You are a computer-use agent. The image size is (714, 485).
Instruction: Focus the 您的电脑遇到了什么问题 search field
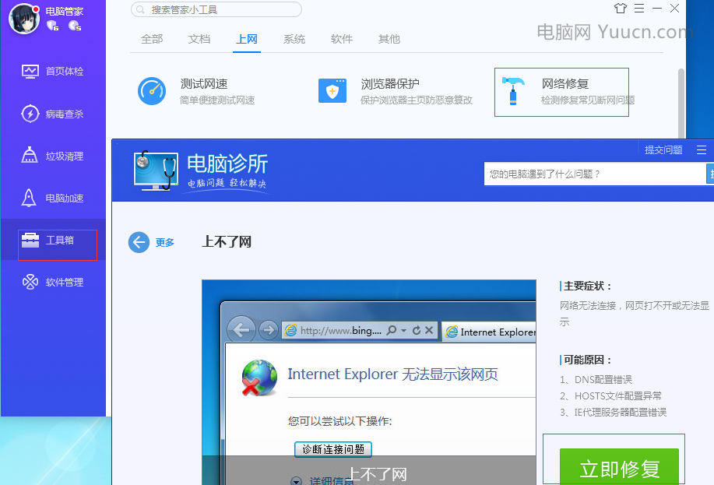[595, 174]
